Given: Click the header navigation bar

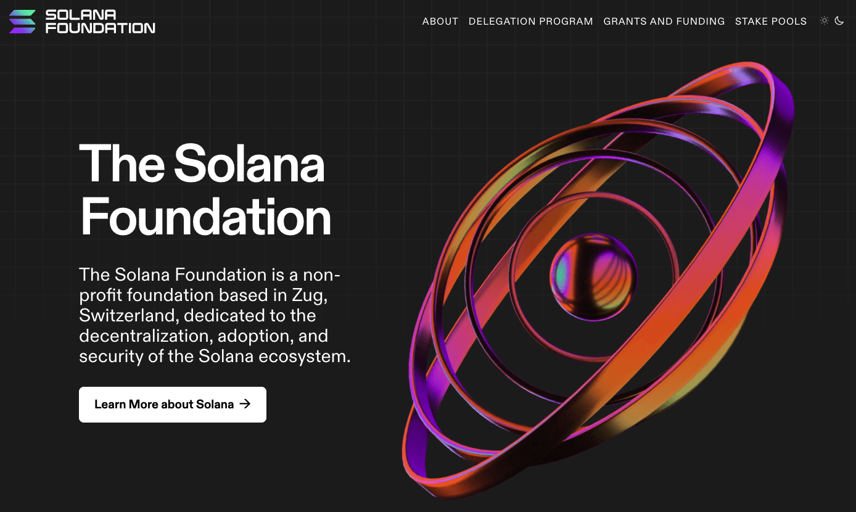Looking at the screenshot, I should click(x=428, y=21).
